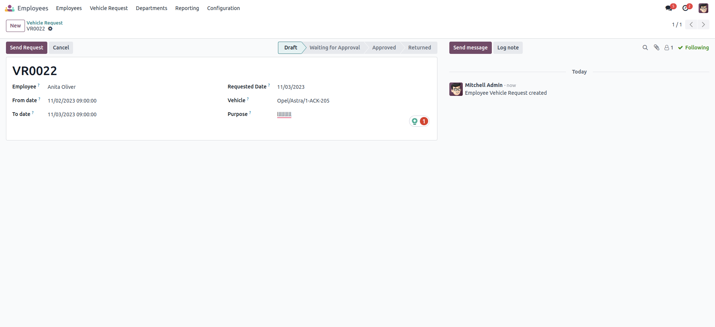
Task: Attach files with paperclip icon
Action: pos(657,48)
